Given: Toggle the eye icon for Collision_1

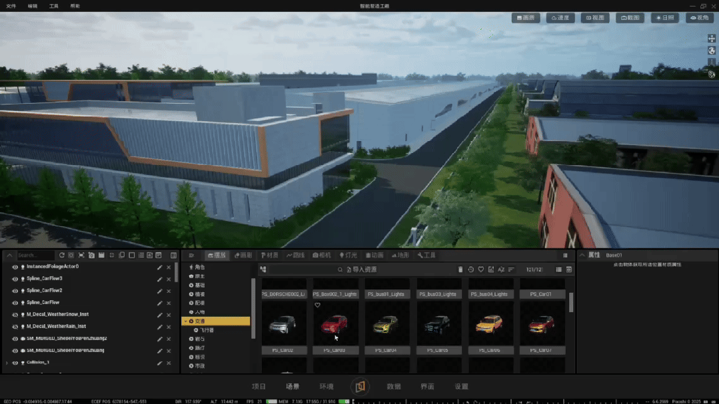Looking at the screenshot, I should tap(15, 363).
